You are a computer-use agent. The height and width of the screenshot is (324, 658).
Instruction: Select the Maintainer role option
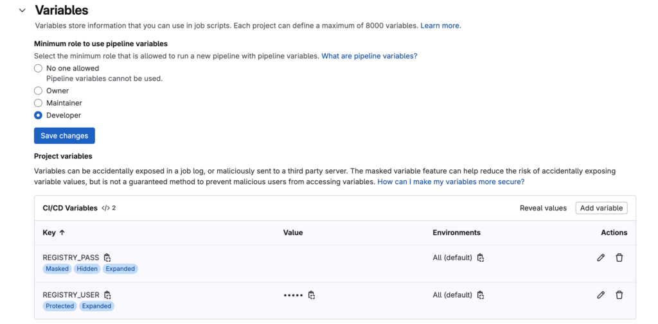39,103
